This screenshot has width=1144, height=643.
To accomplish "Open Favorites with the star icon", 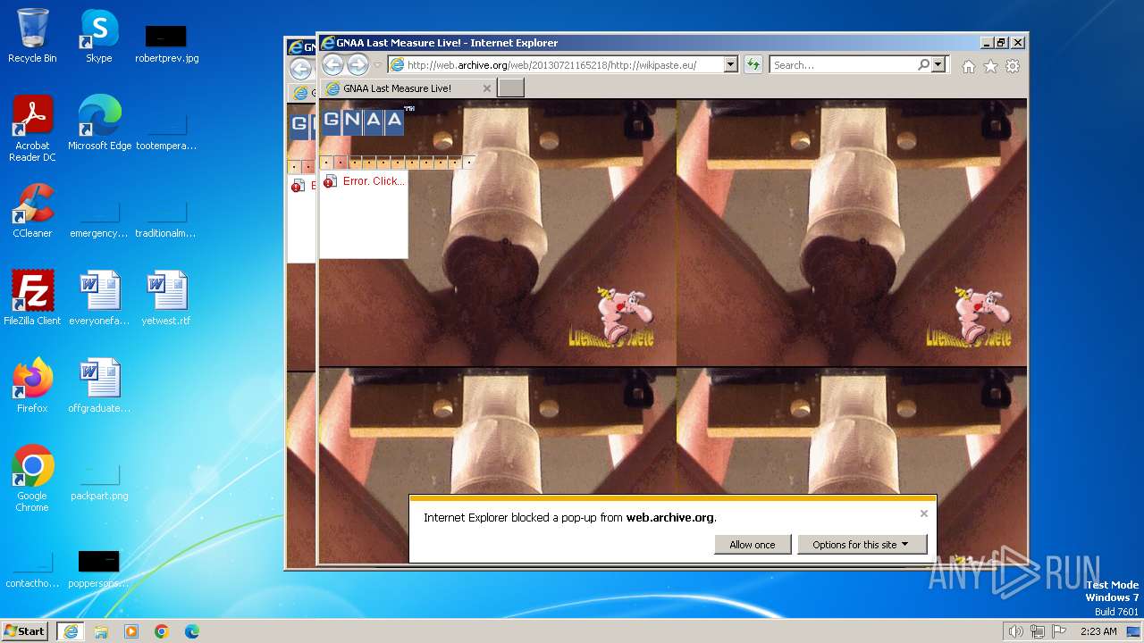I will coord(990,66).
